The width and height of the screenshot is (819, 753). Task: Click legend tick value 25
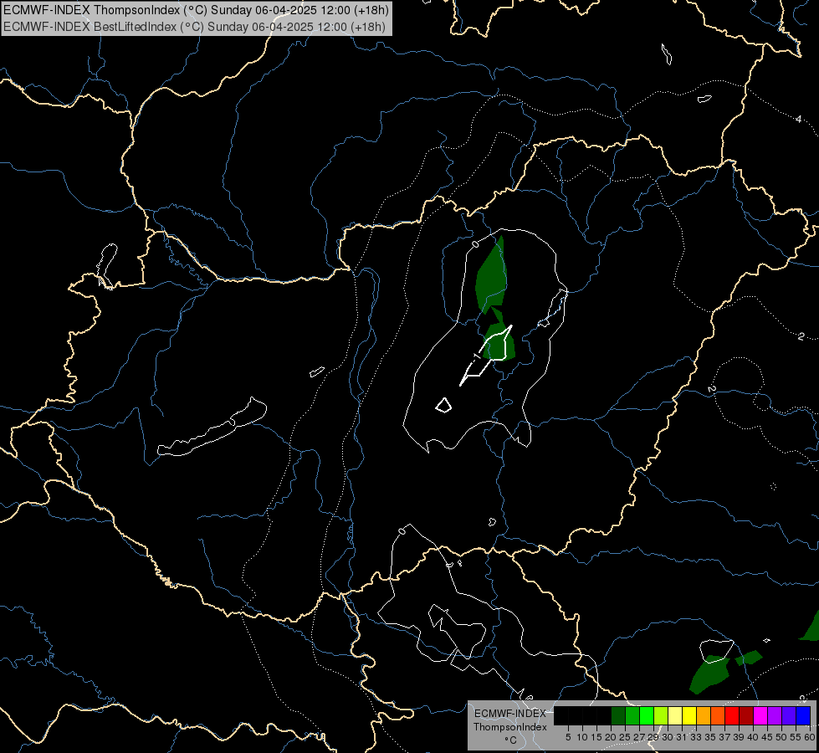[x=625, y=737]
